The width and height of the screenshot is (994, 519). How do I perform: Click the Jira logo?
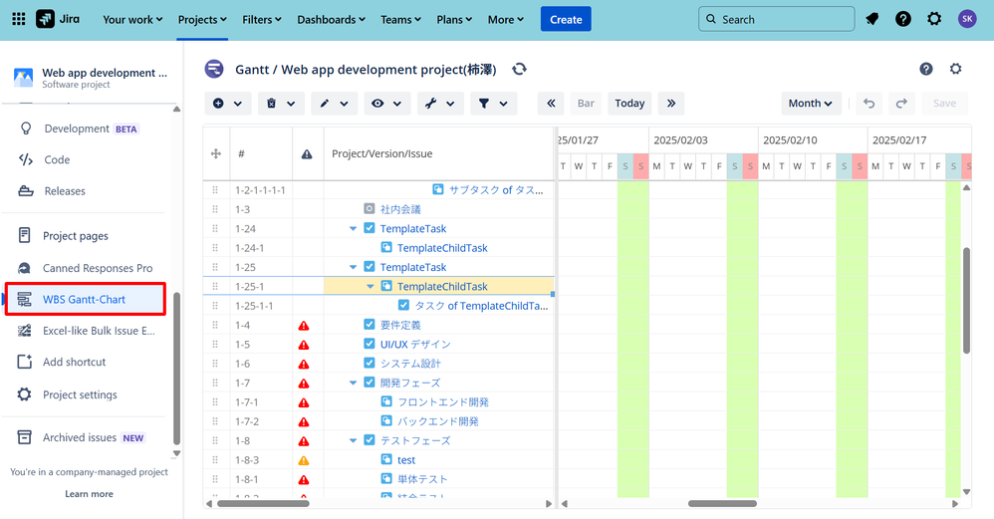58,19
